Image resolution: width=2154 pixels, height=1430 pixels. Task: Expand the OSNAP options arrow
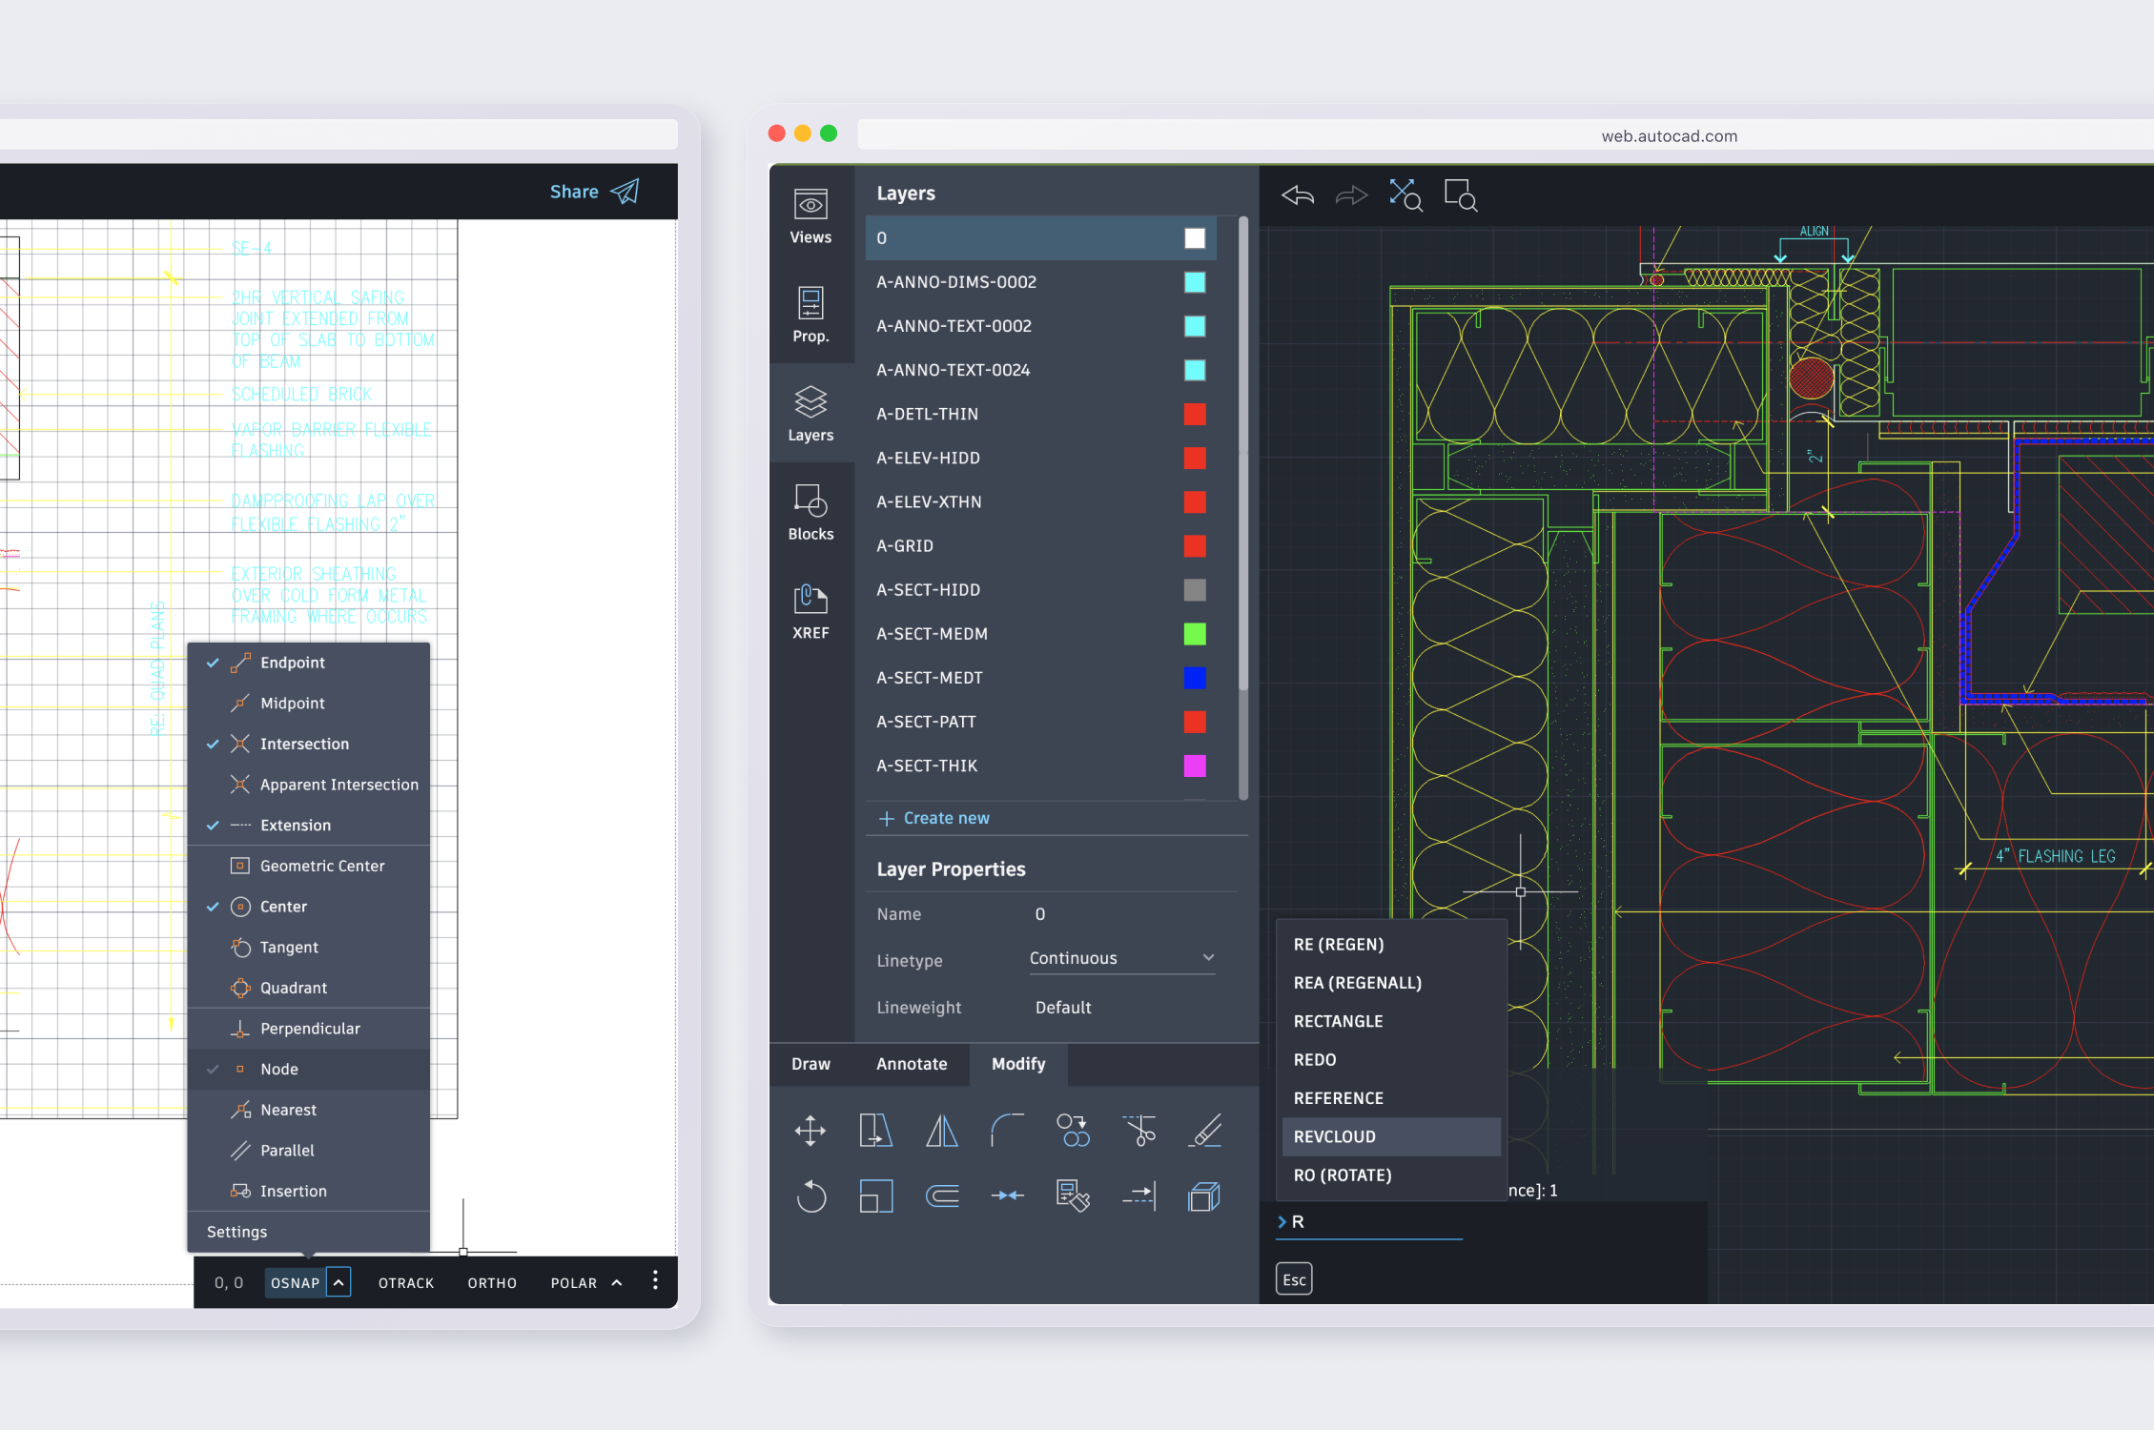(338, 1282)
